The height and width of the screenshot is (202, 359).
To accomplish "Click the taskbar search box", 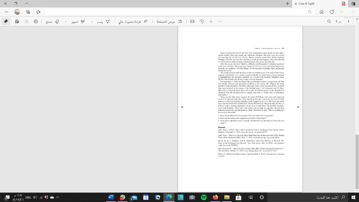I will 307,197.
